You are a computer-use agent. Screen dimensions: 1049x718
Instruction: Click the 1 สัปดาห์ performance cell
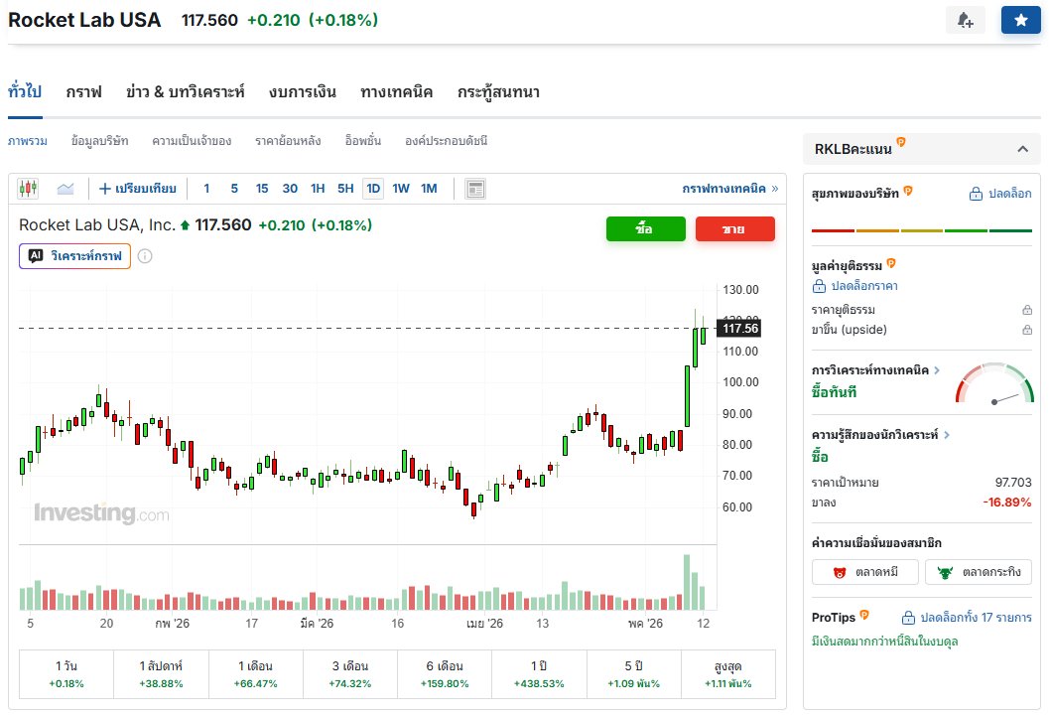tap(161, 674)
